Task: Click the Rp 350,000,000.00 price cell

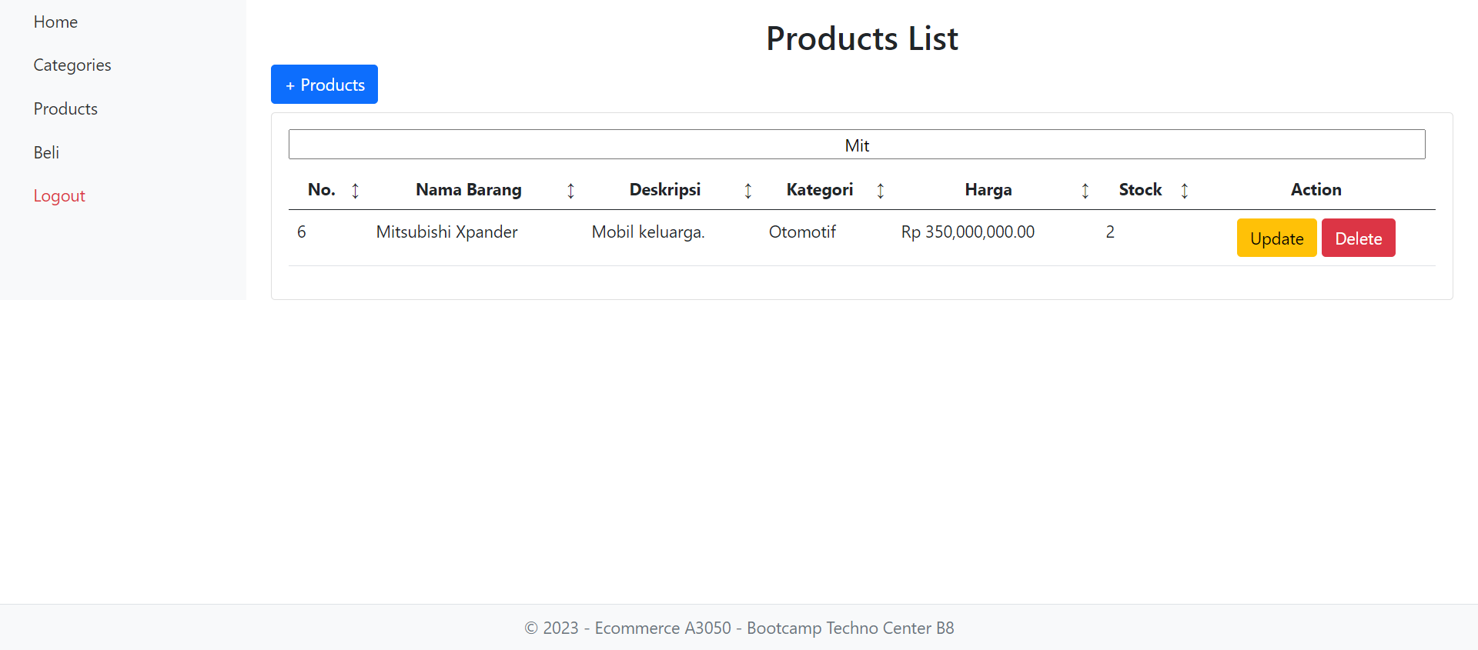Action: coord(968,232)
